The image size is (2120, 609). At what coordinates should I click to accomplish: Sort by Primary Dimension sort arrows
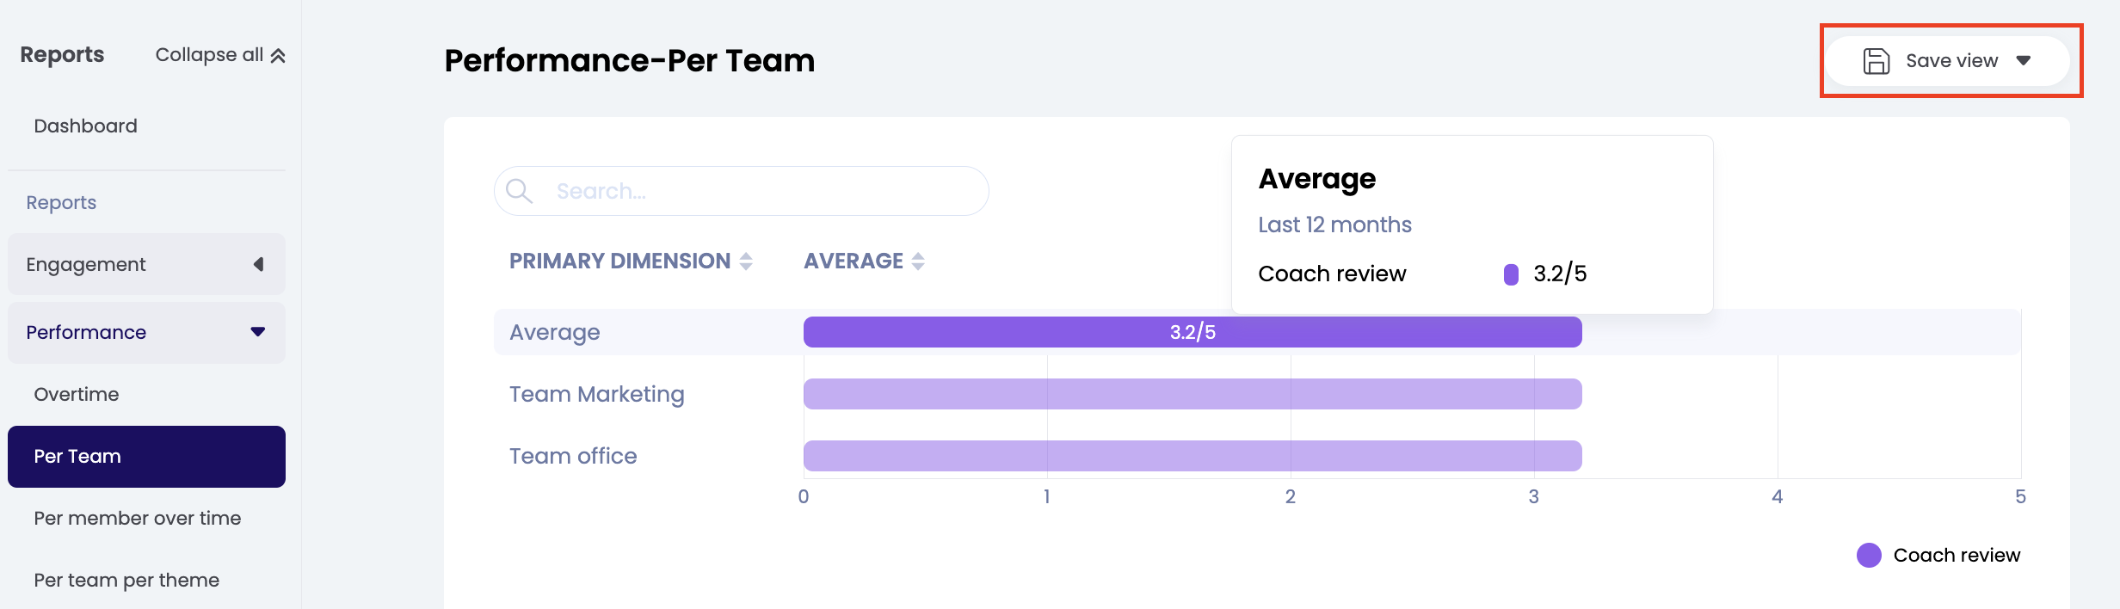746,261
